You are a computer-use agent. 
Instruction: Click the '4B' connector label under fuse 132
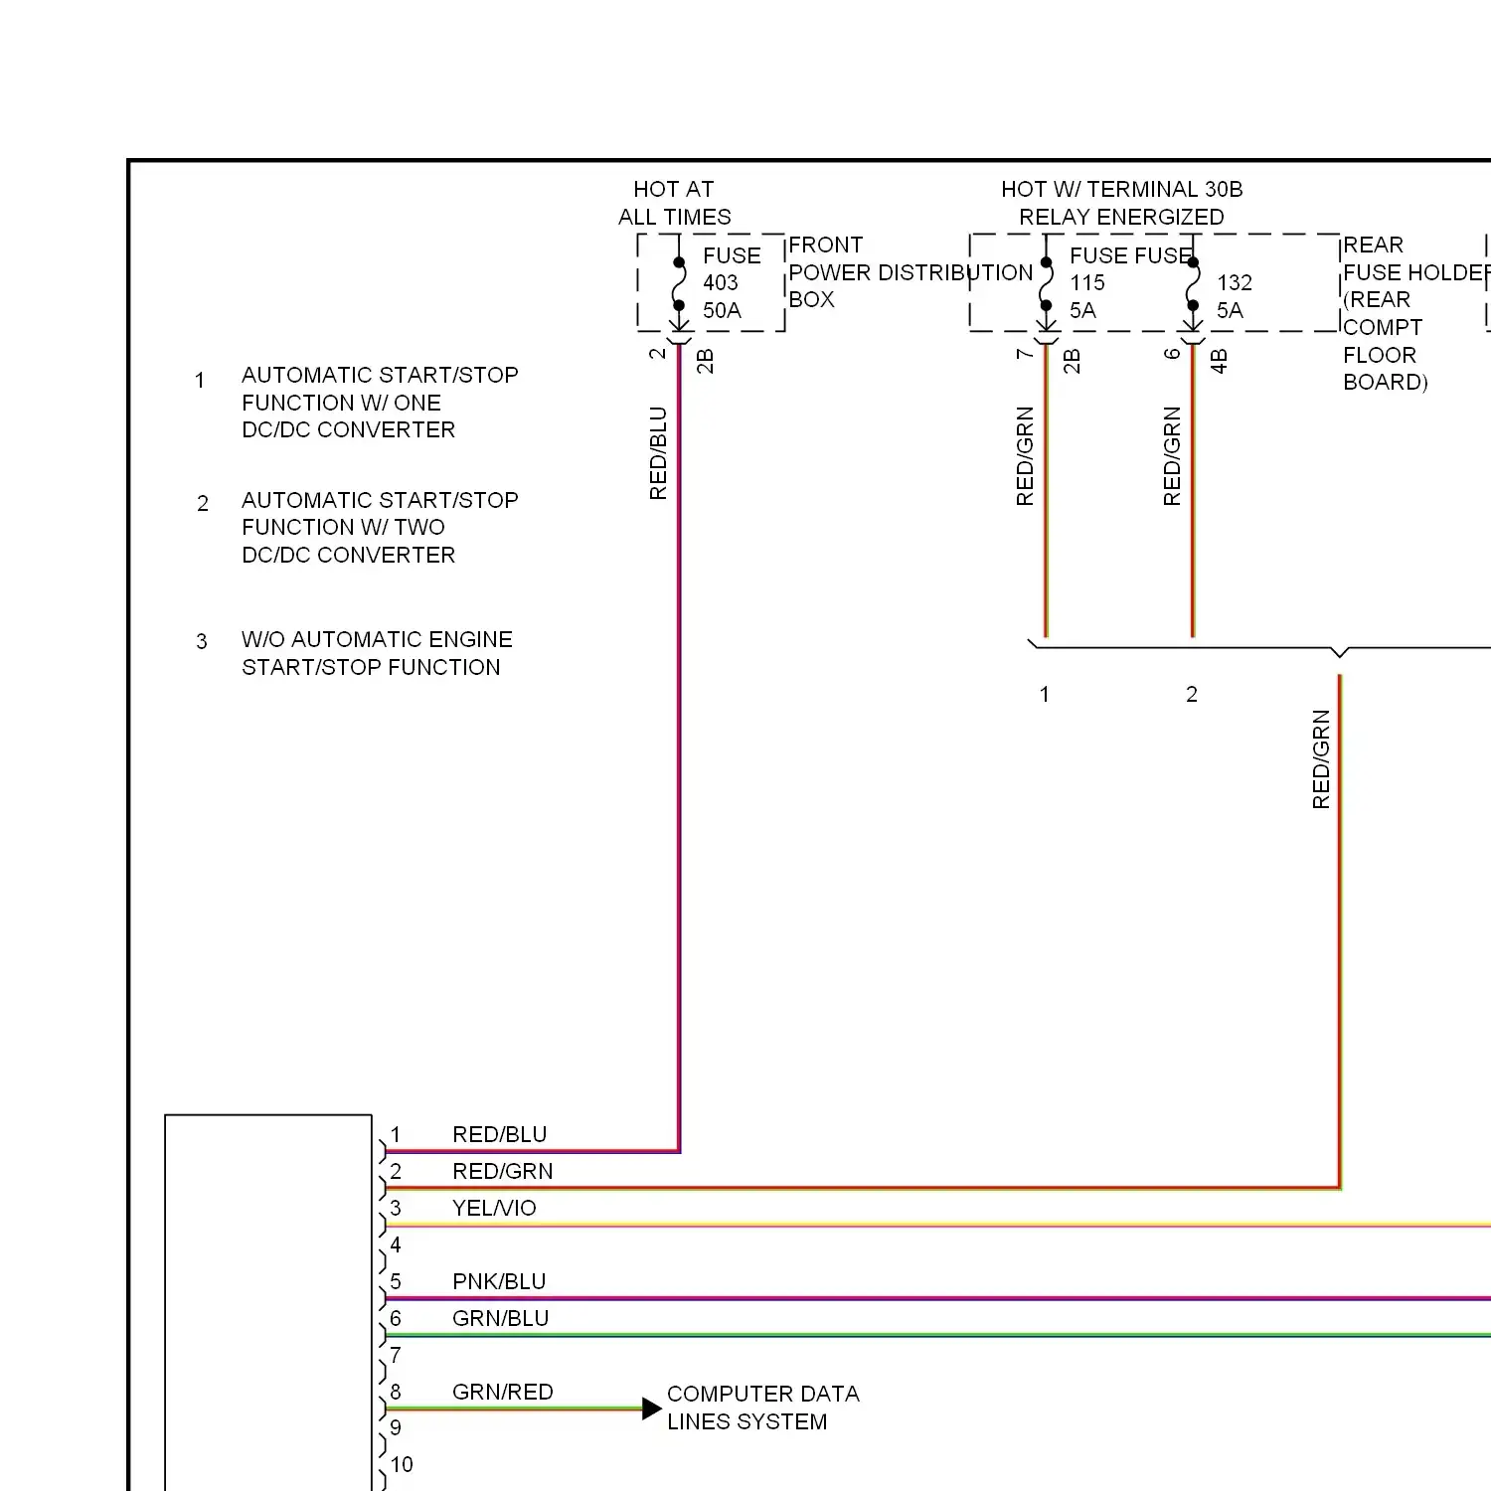[x=1219, y=361]
